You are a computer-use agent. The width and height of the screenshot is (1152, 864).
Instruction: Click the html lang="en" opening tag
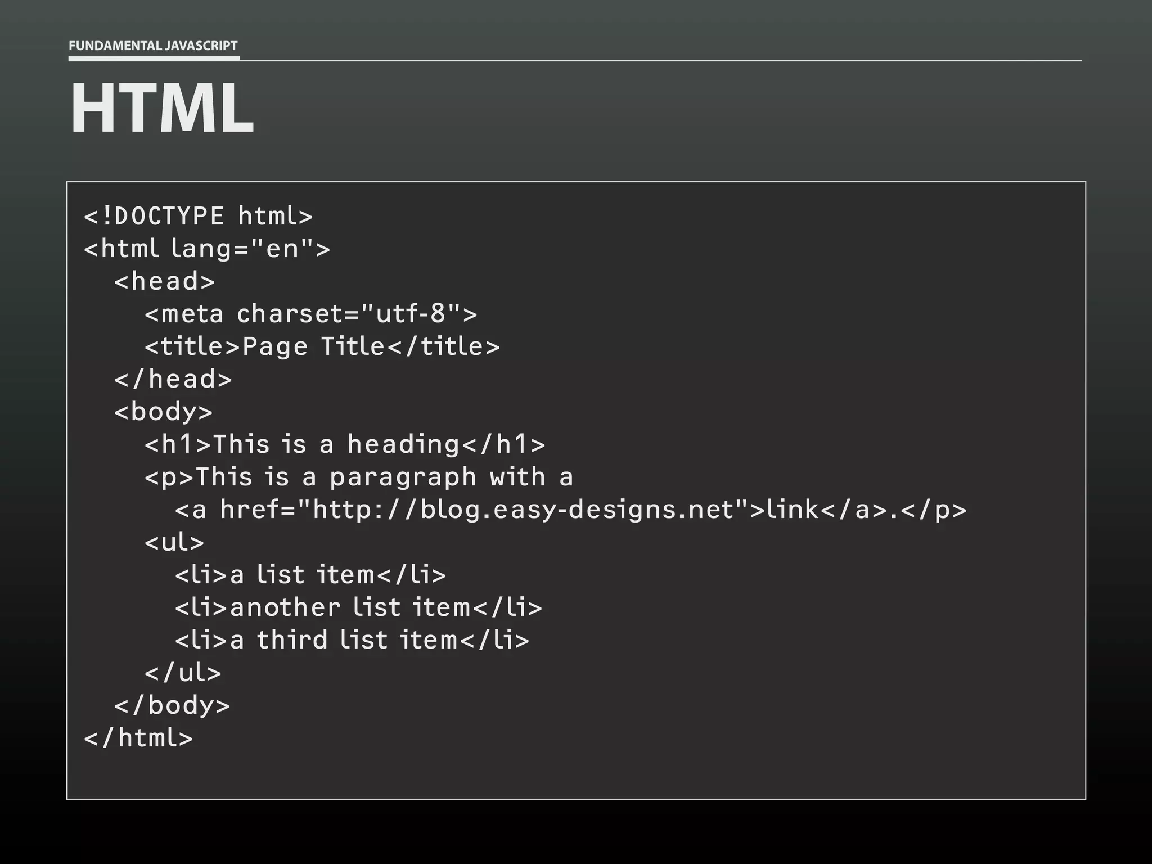(x=207, y=249)
